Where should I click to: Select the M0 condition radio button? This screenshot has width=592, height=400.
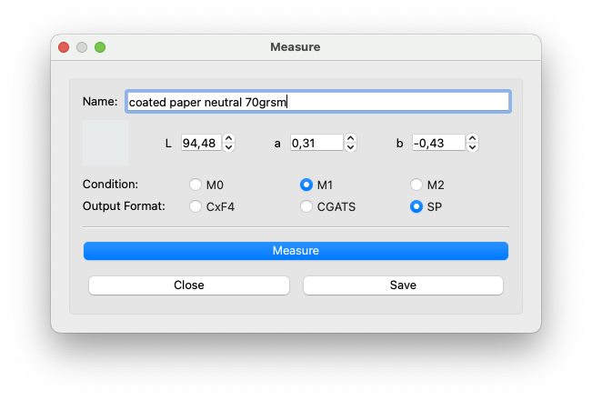[196, 185]
